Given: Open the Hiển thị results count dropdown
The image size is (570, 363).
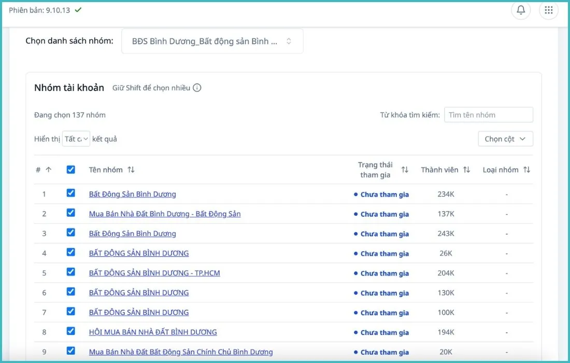Looking at the screenshot, I should [x=76, y=138].
